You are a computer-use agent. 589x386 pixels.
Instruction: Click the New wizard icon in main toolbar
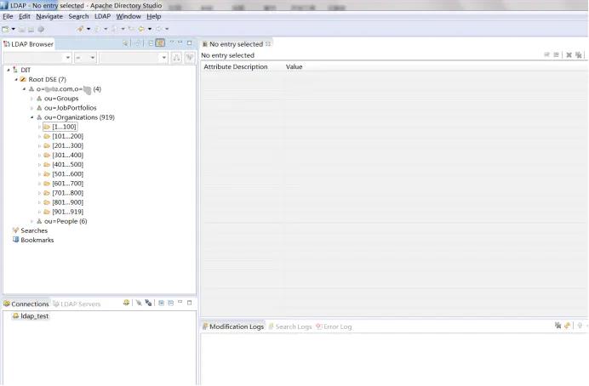[6, 29]
